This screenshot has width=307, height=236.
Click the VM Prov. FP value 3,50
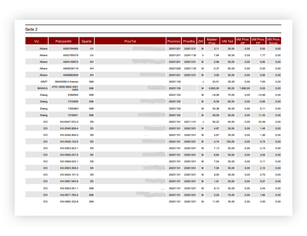tap(263, 202)
